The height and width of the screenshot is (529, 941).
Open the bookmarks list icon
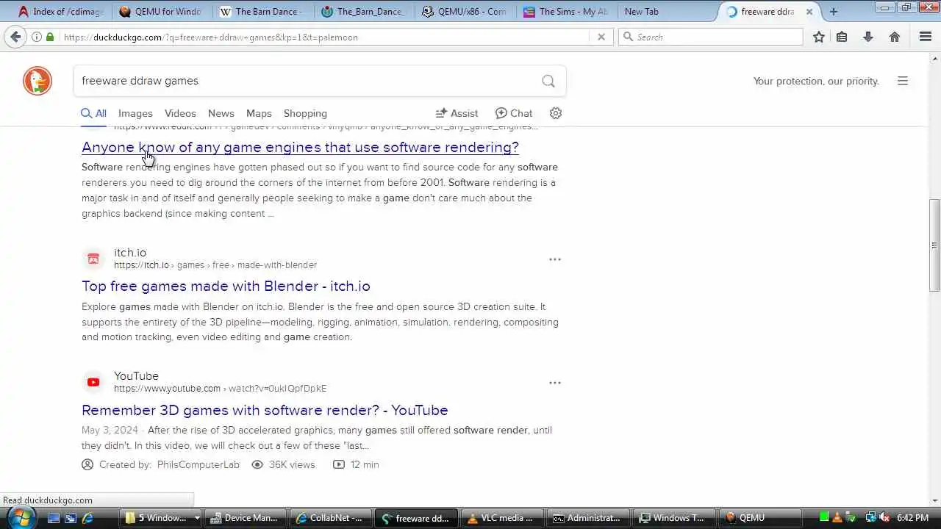[842, 37]
